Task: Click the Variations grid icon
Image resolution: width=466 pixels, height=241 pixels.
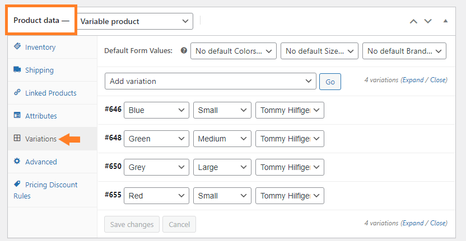Action: [17, 138]
